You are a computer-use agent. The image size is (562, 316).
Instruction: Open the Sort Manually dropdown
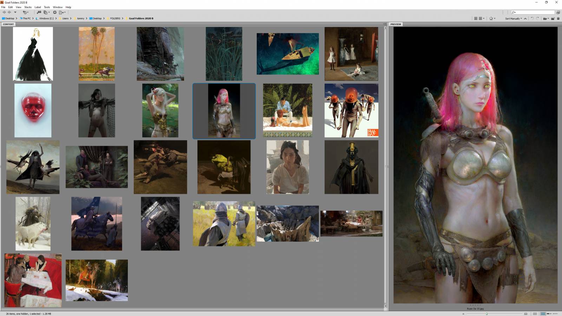click(513, 19)
